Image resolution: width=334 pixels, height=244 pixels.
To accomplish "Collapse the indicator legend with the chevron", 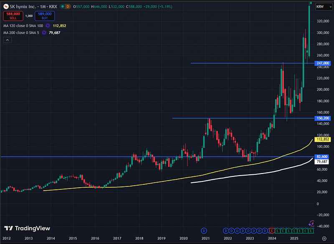I will coord(7,40).
